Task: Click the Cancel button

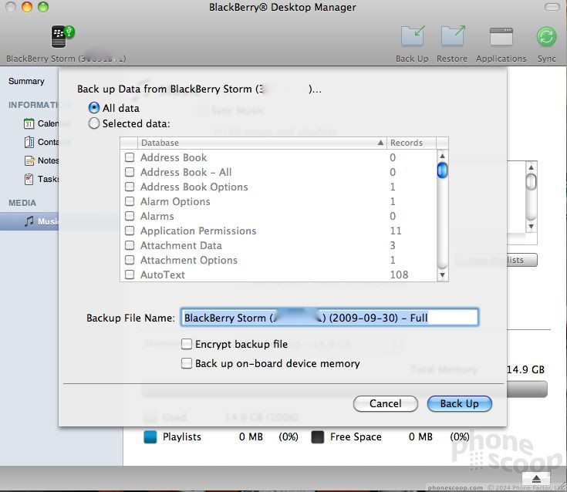Action: pos(386,403)
